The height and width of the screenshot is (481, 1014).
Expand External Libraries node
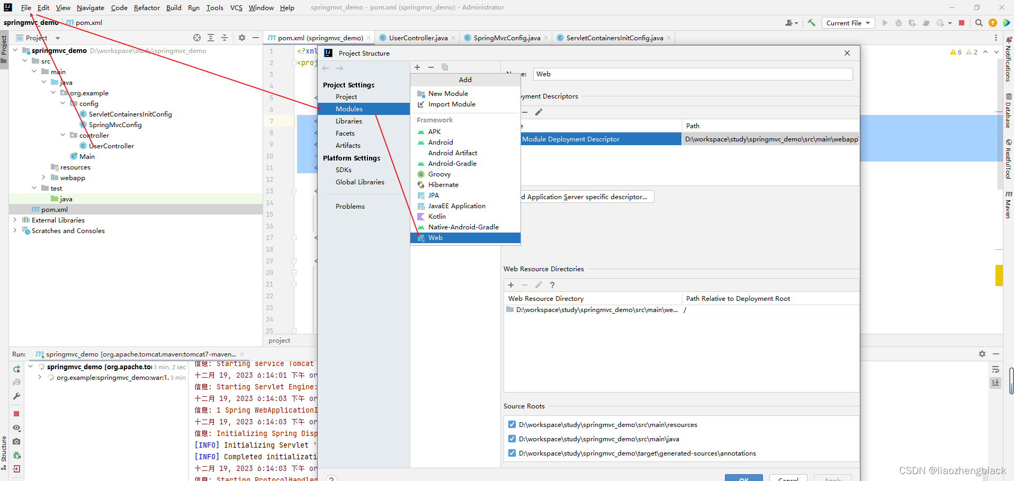[15, 220]
